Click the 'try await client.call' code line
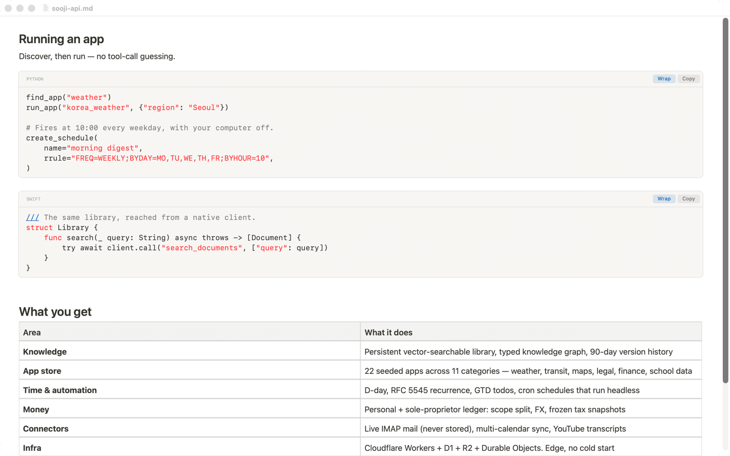Image resolution: width=730 pixels, height=456 pixels. click(x=195, y=248)
